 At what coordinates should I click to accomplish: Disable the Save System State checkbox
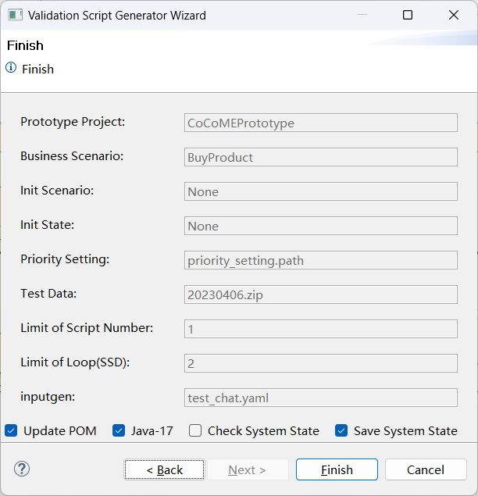click(341, 430)
